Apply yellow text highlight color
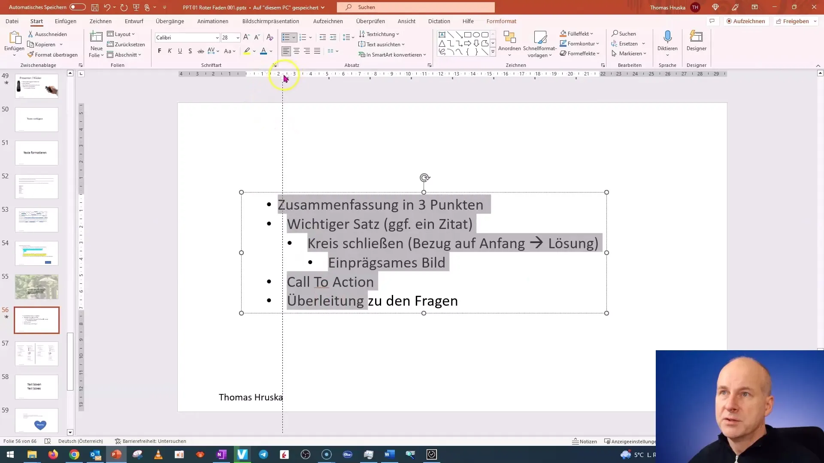 [x=247, y=51]
